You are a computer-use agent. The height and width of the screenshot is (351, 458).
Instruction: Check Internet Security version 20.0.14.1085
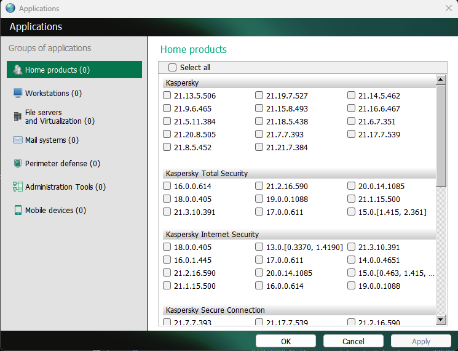tap(259, 272)
